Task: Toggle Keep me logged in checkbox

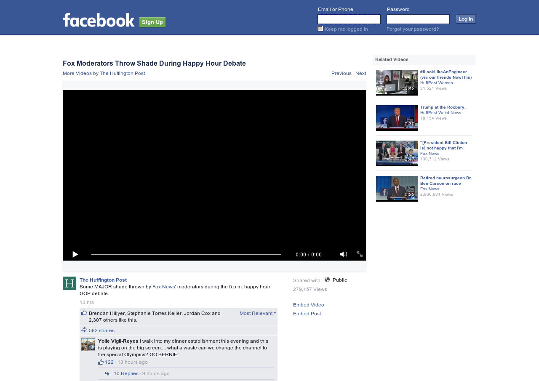Action: click(320, 29)
